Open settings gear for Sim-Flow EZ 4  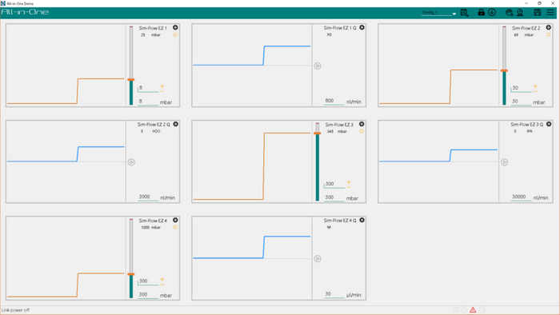click(x=175, y=220)
